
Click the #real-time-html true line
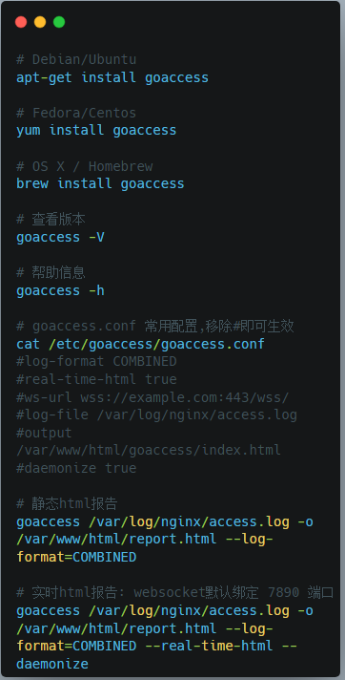[96, 379]
